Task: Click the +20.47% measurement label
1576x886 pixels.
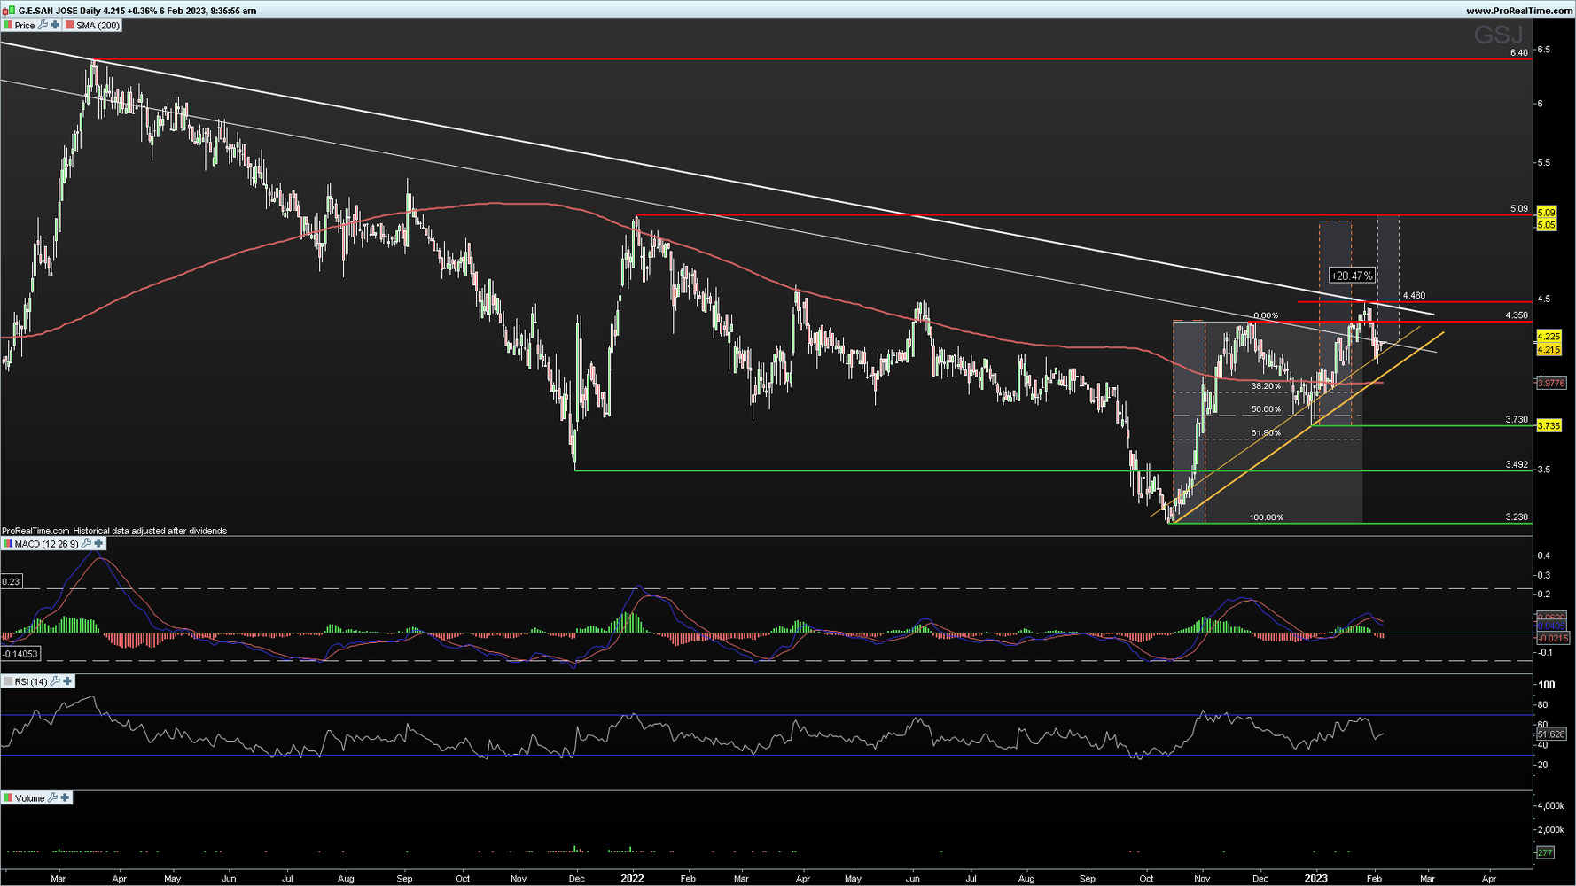Action: [x=1352, y=276]
